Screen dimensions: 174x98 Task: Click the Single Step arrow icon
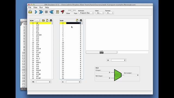[36, 12]
